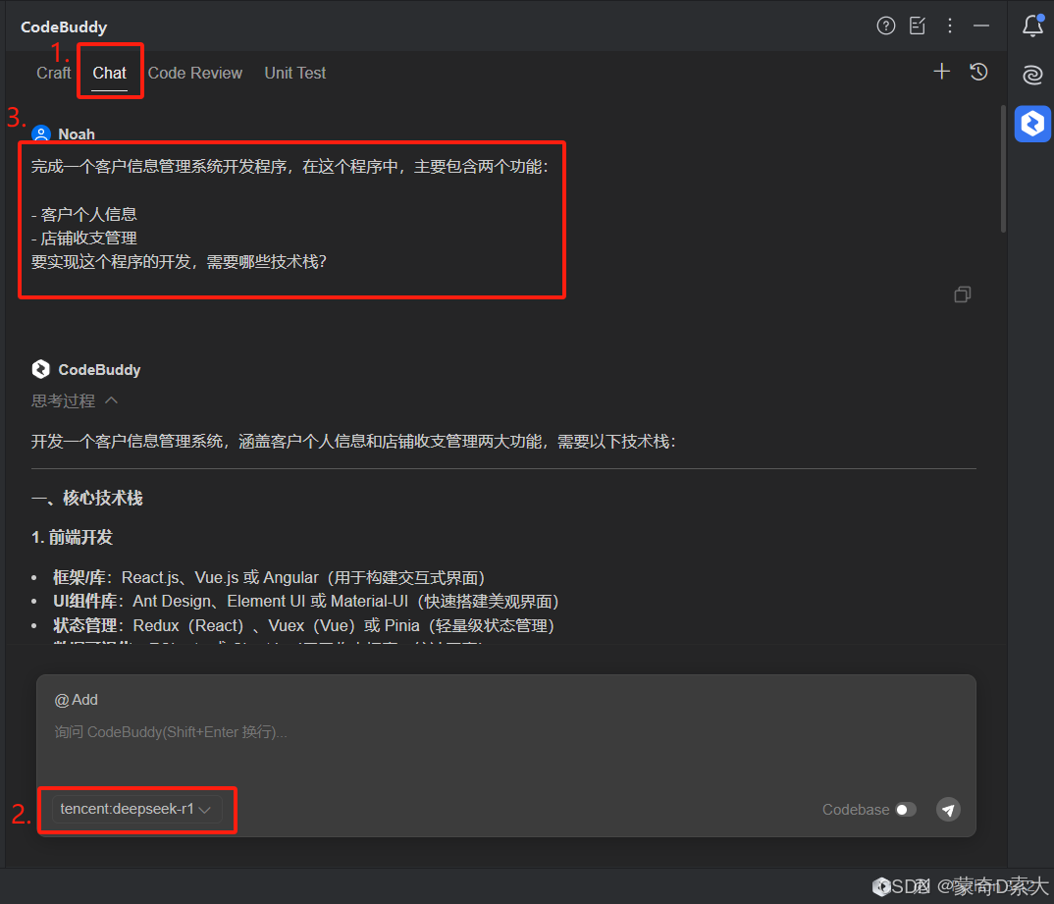Click the line 客户个人信息 in message
Screen dimensions: 1054x904
tap(84, 214)
